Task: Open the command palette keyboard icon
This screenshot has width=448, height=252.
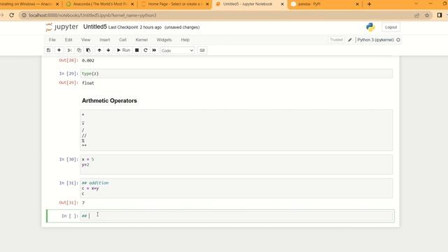Action: [202, 50]
